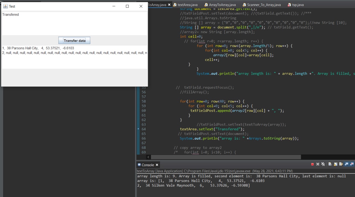
Task: Close the textToArray.java editor tab
Action: pos(169,5)
